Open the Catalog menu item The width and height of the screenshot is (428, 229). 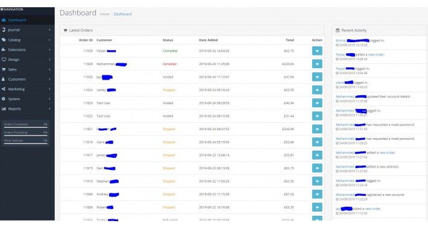click(27, 40)
